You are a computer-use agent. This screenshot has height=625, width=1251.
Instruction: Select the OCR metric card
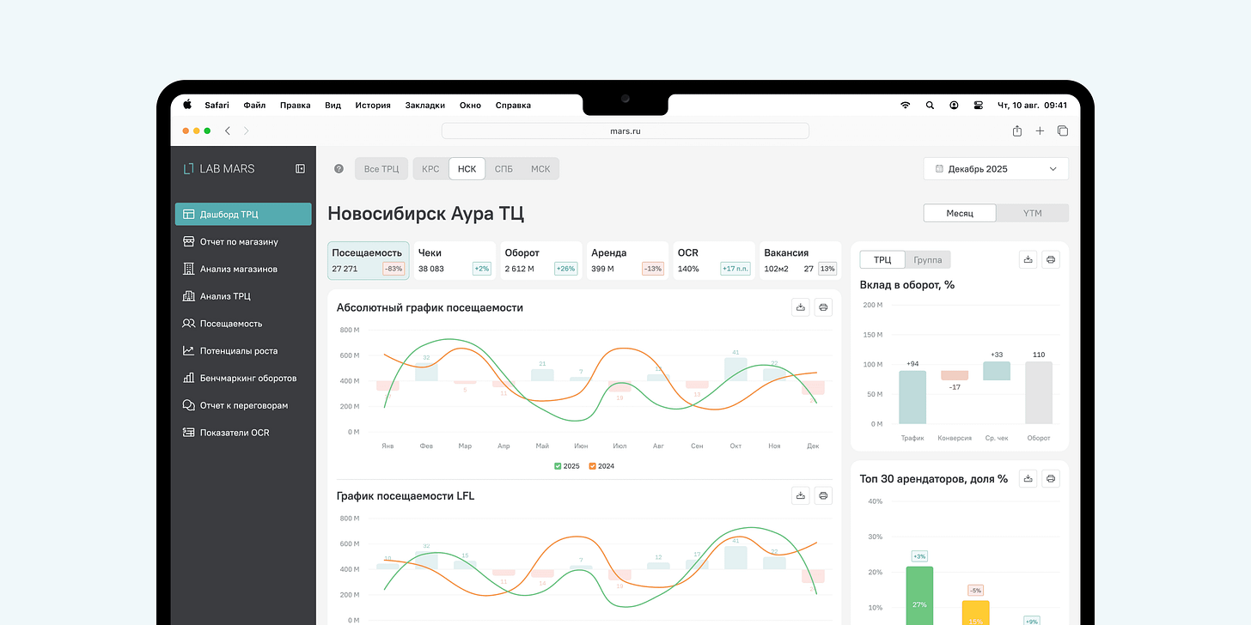[714, 260]
